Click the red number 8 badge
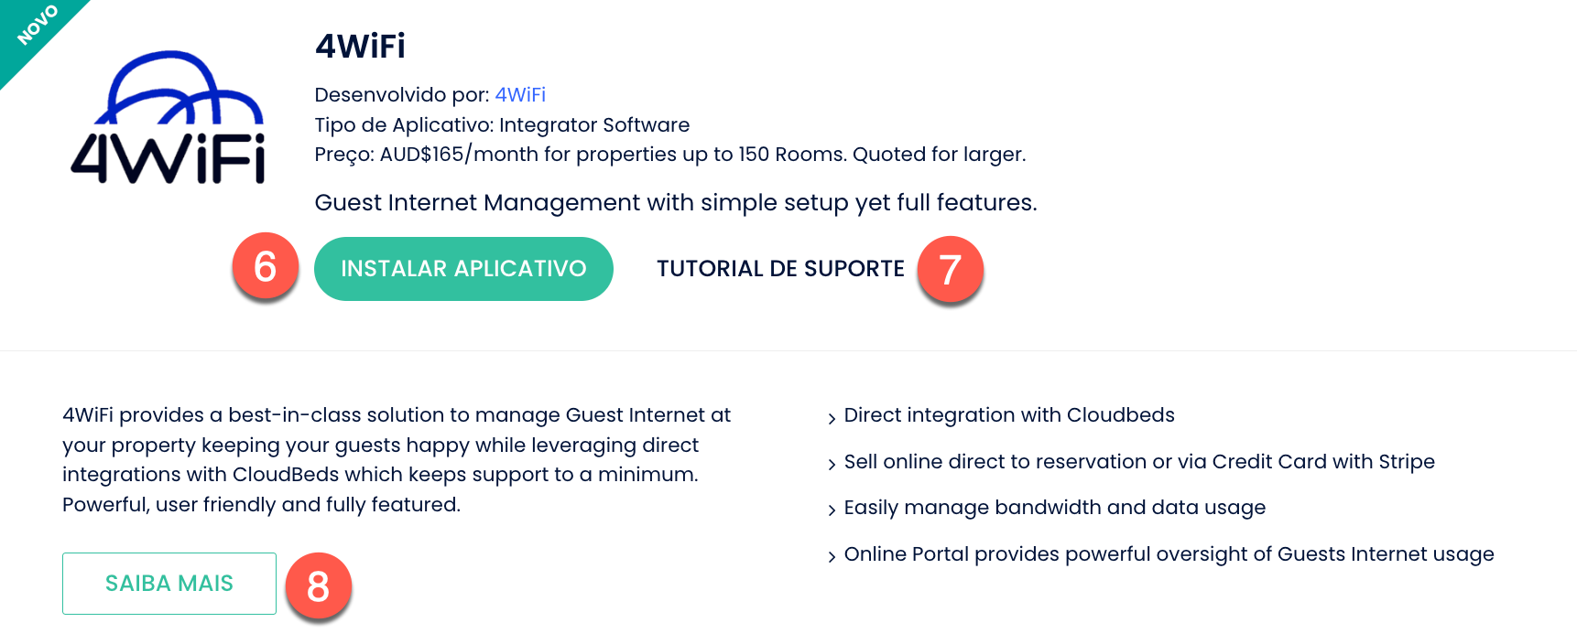Image resolution: width=1577 pixels, height=644 pixels. click(318, 586)
